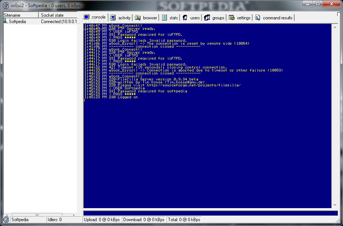Click site list horizontal scrollbar thumb
This screenshot has width=343, height=226.
[x=37, y=215]
